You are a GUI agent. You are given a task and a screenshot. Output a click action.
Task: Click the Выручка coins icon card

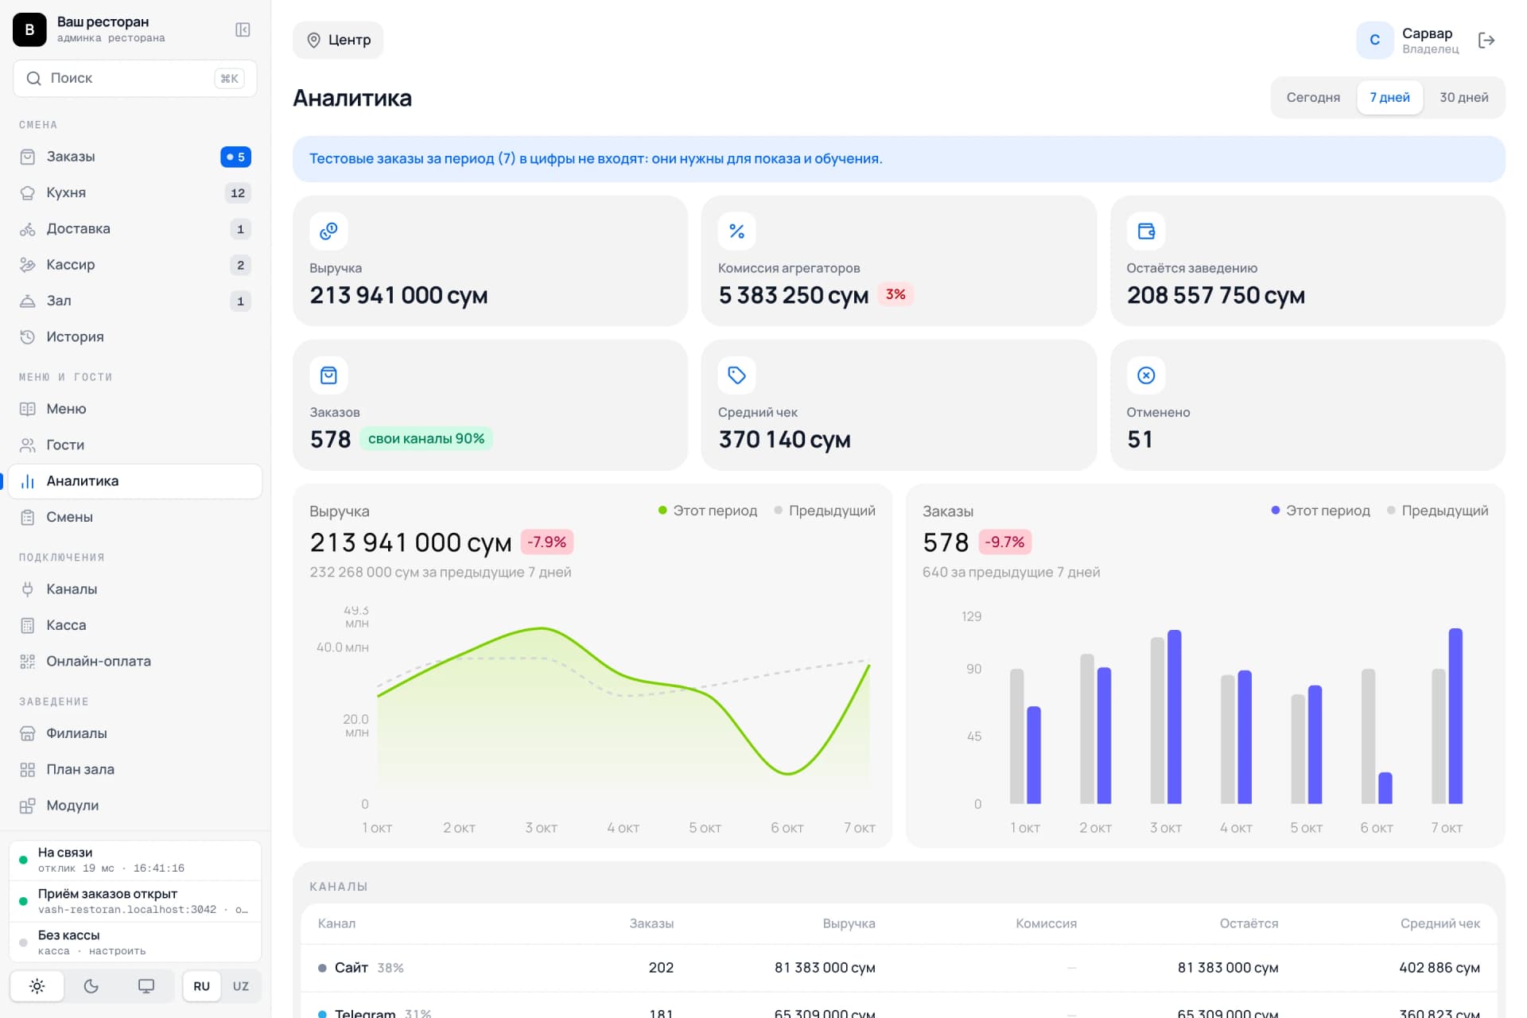(328, 231)
